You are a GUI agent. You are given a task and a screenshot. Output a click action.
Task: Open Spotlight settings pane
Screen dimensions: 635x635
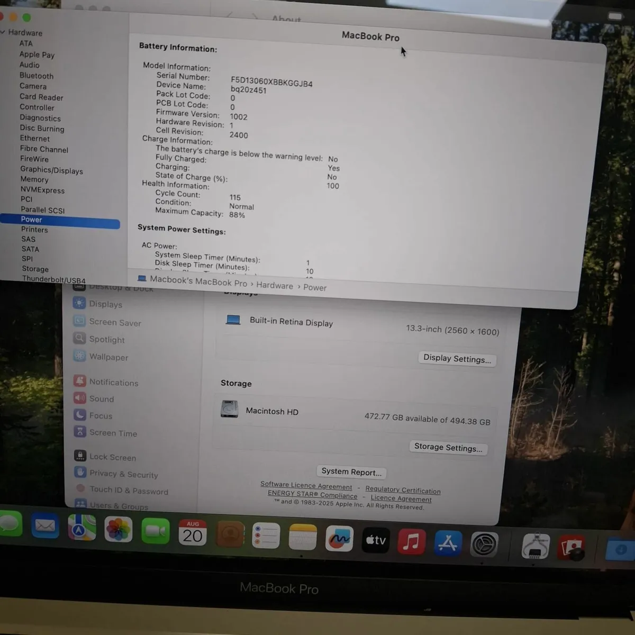pos(99,339)
